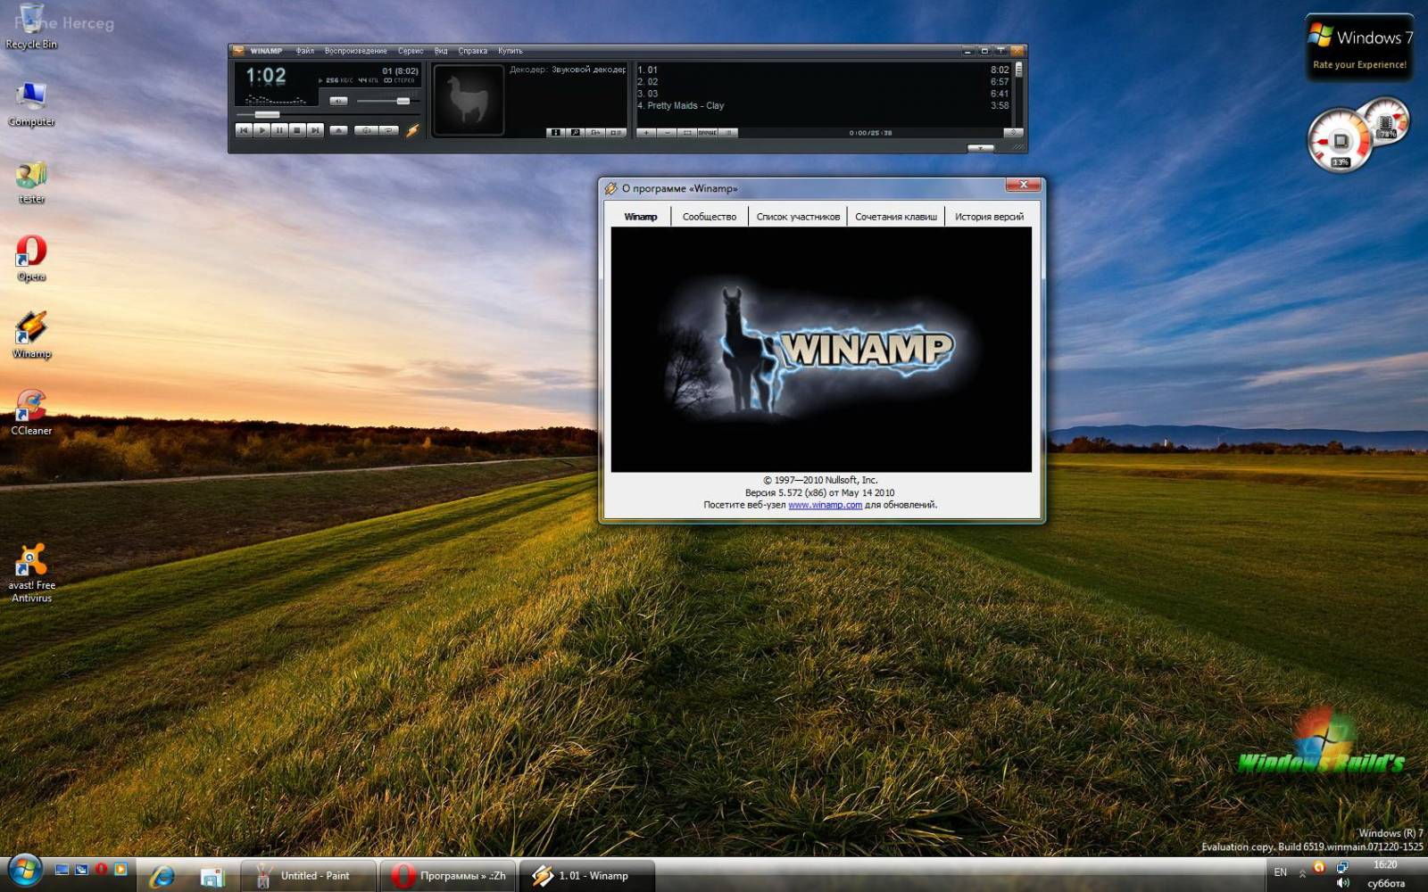Click the Show desktop quick launch icon

click(x=62, y=869)
